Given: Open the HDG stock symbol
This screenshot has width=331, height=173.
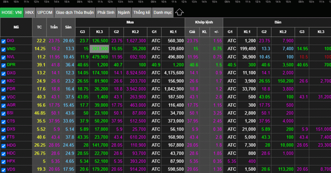Looking at the screenshot, I should pos(11,145).
